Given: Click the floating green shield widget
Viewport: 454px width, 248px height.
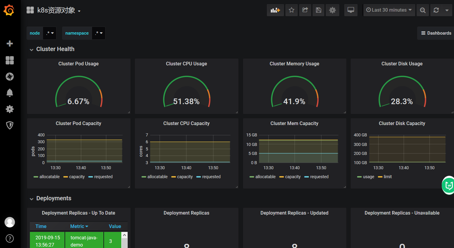Looking at the screenshot, I should pos(448,185).
